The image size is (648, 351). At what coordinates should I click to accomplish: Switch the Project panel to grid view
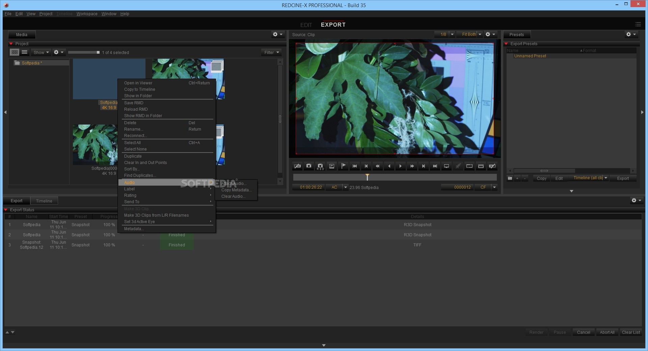tap(15, 52)
